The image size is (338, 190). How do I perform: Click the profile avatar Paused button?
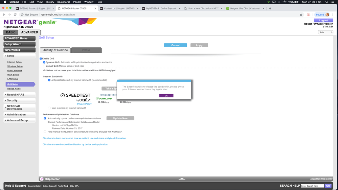[x=322, y=15]
